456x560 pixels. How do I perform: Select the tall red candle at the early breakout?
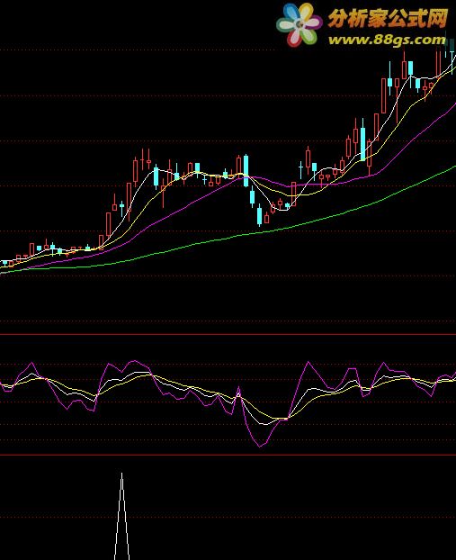pos(109,223)
